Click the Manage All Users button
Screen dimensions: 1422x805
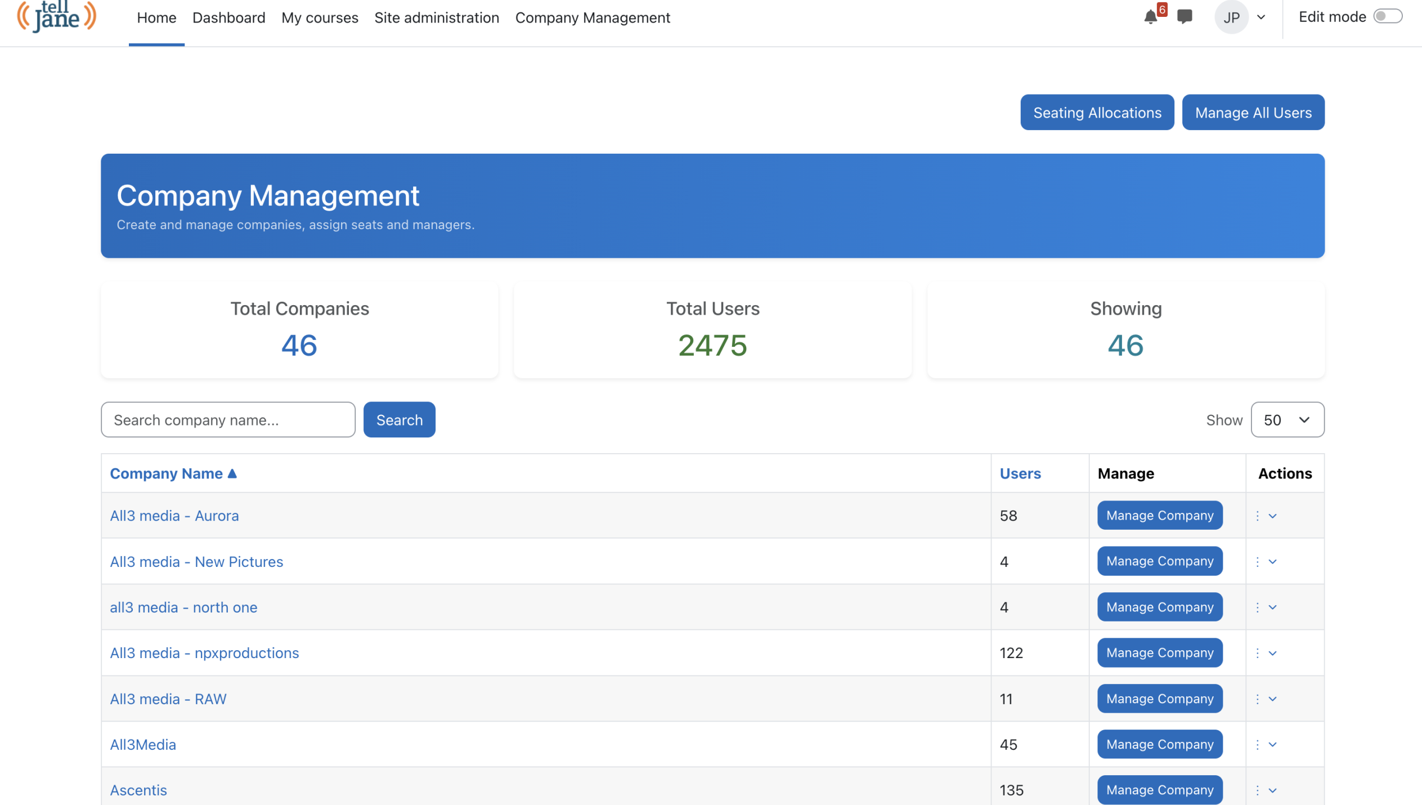point(1253,113)
